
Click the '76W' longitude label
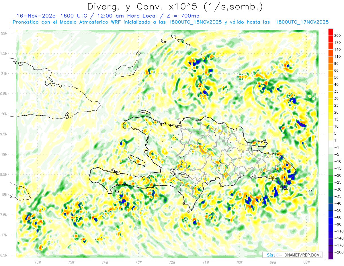pyautogui.click(x=38, y=262)
